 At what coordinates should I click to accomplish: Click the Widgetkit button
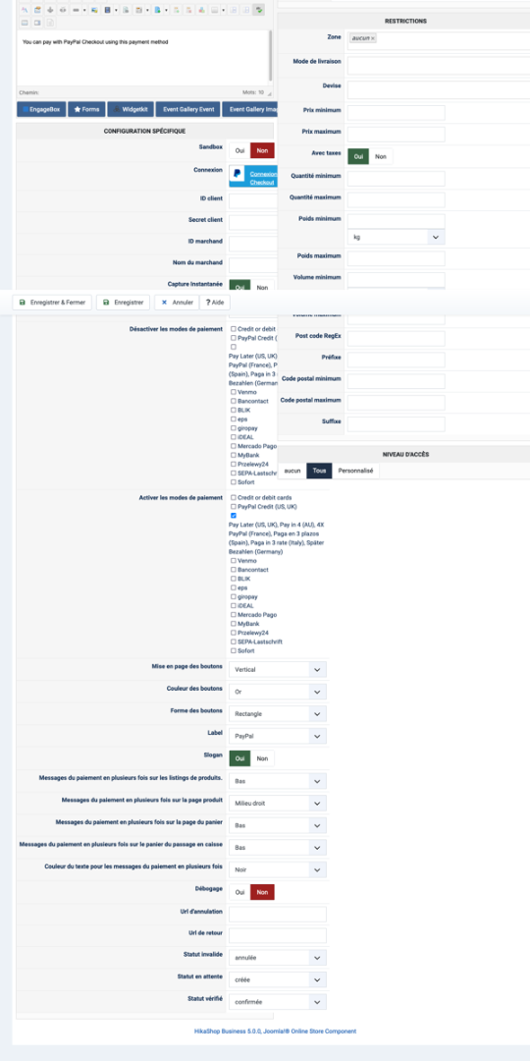(x=130, y=109)
